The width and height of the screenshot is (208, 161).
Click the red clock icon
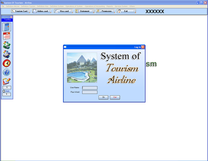[x=7, y=63]
